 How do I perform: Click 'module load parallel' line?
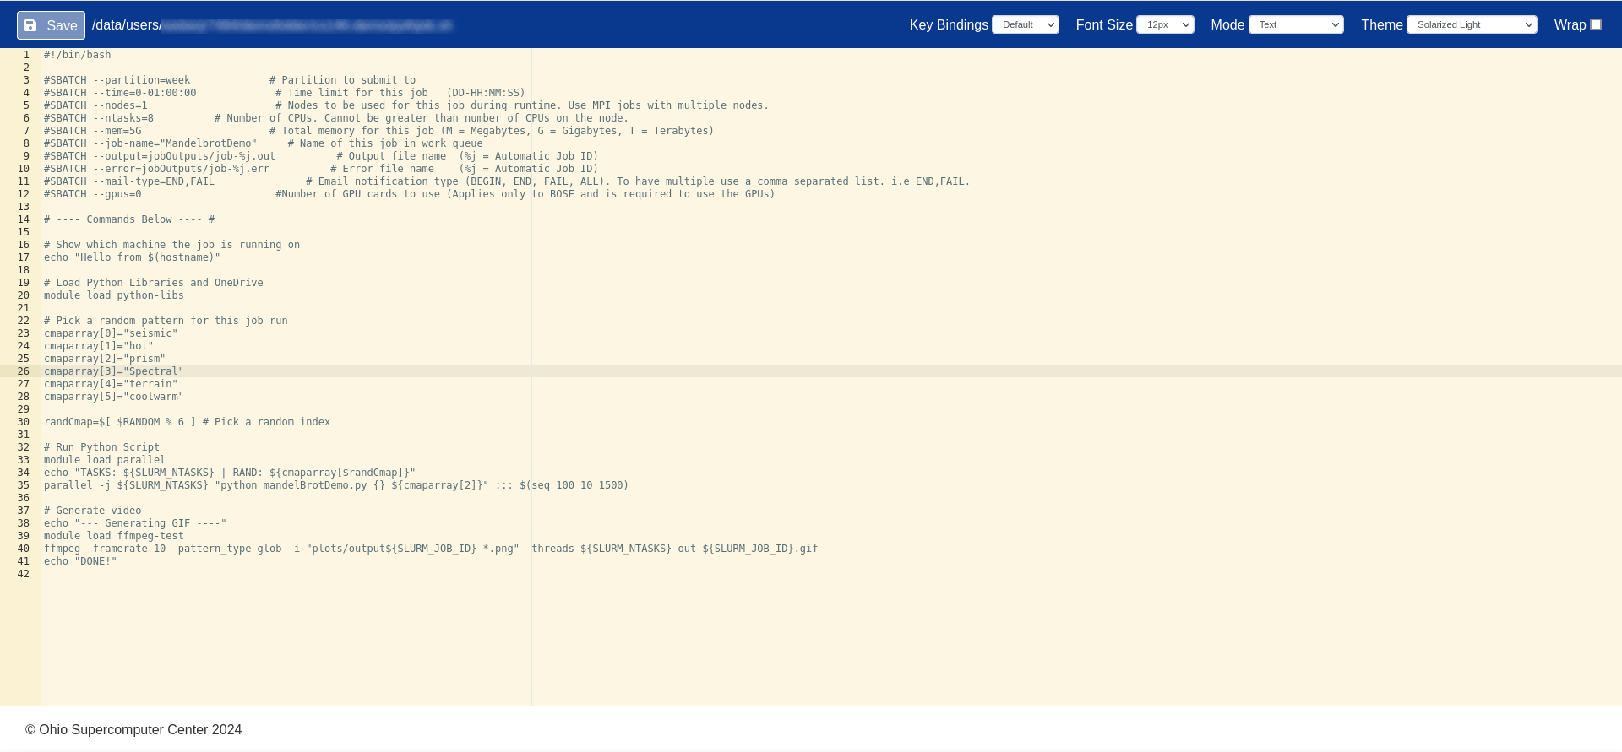pos(105,460)
